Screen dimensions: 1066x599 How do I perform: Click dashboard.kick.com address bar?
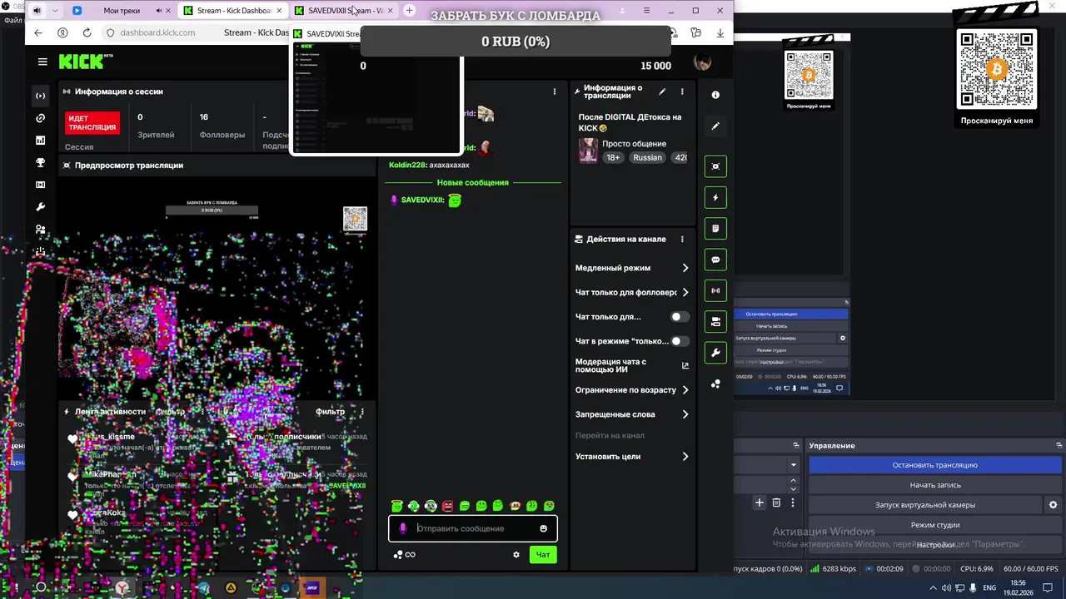(x=157, y=32)
